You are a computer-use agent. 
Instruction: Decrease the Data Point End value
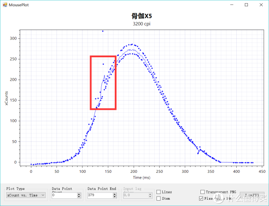click(x=115, y=197)
